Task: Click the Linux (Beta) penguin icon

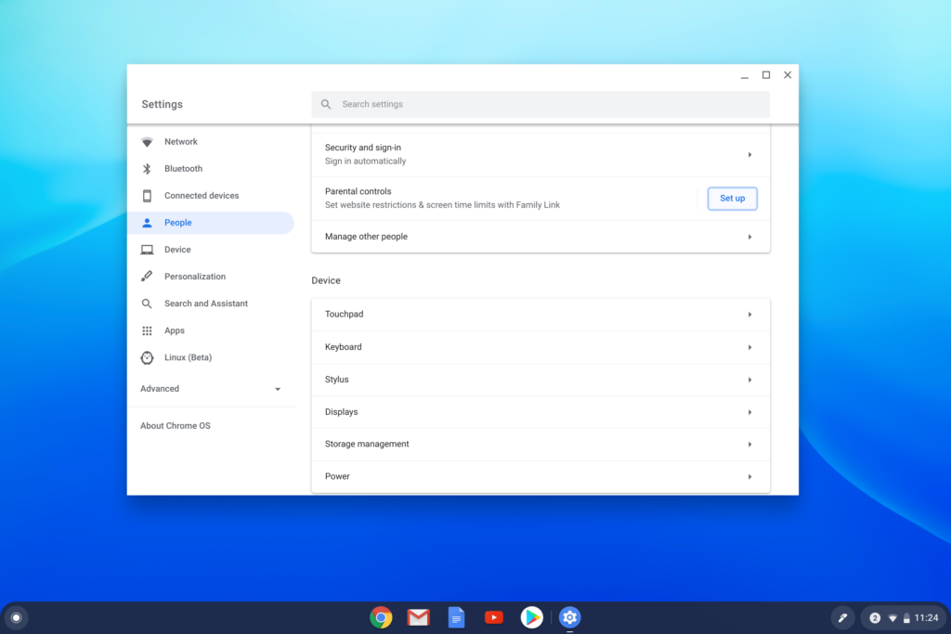Action: pos(147,357)
